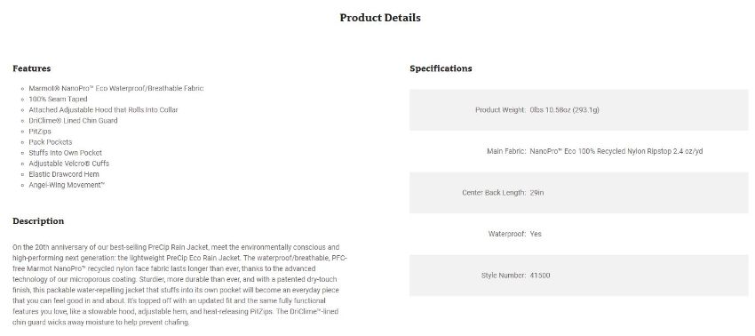This screenshot has height=336, width=755.
Task: Click the Specifications heading
Action: [x=441, y=68]
